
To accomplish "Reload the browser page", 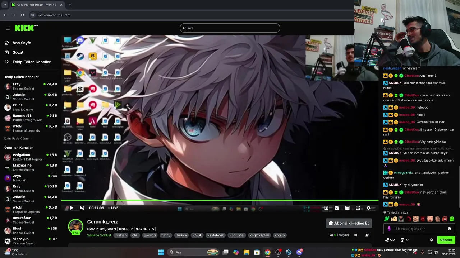I will (22, 15).
